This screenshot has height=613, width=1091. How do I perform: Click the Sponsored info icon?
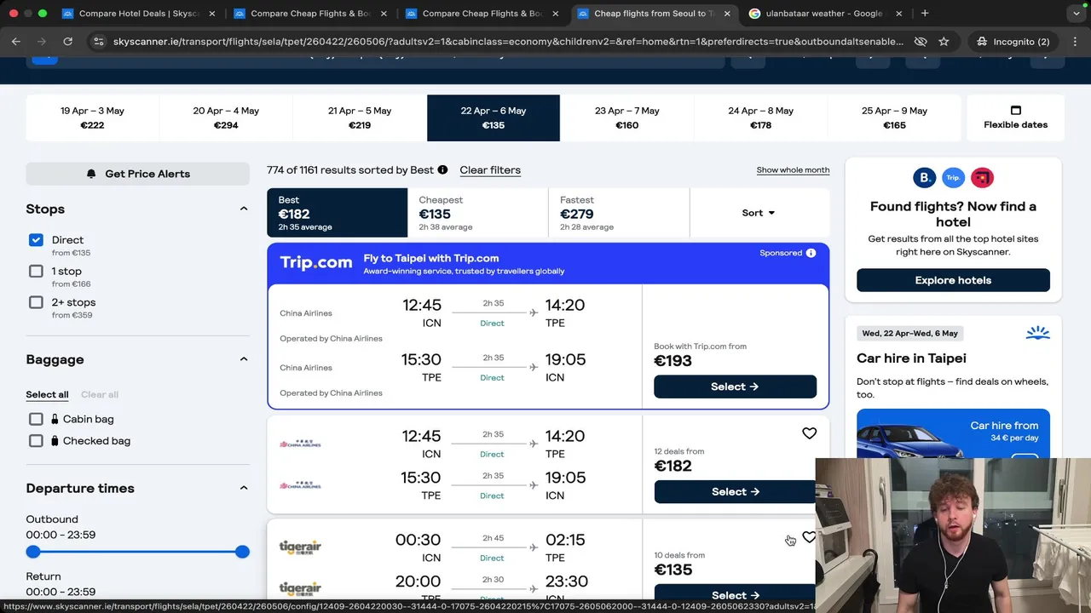811,253
